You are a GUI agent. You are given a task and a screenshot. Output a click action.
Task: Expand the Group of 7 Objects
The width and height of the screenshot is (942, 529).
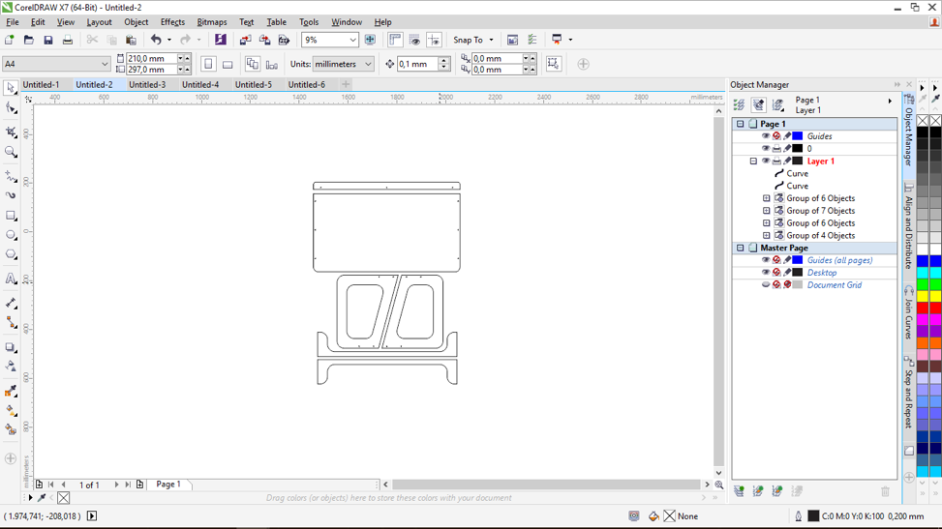point(767,211)
